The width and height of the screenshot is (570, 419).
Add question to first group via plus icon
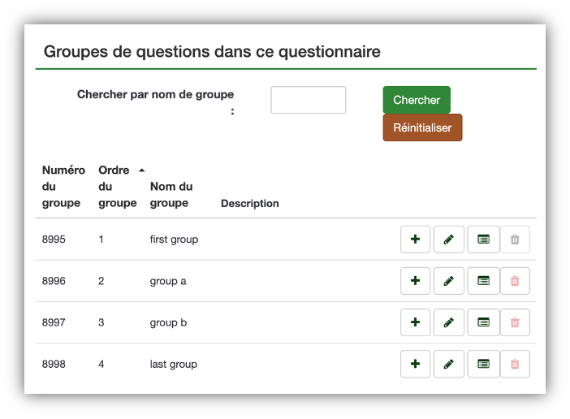pos(415,239)
